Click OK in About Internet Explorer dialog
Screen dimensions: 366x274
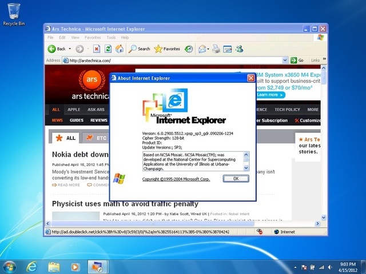(236, 179)
